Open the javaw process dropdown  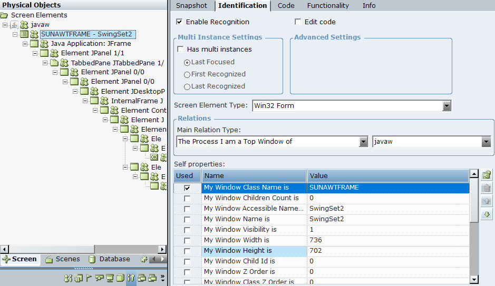tap(486, 142)
